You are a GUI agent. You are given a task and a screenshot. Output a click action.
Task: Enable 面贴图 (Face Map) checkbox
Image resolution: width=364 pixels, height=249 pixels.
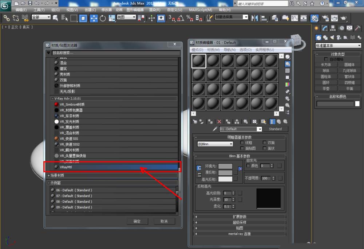pos(242,148)
